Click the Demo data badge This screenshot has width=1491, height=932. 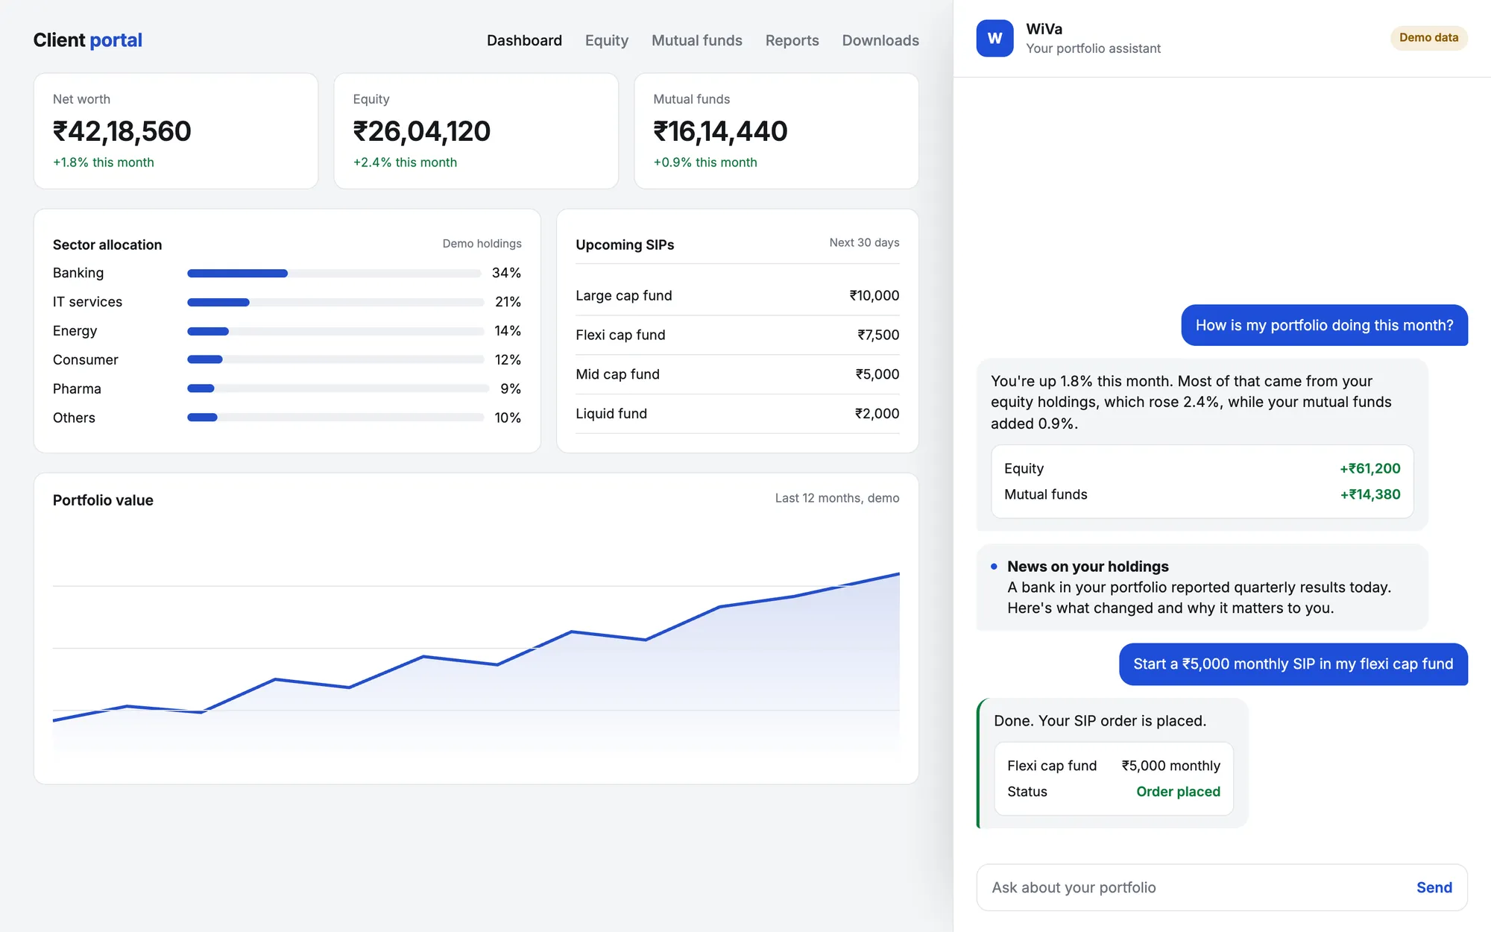click(1428, 38)
